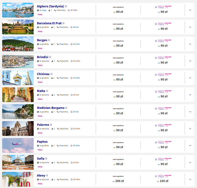The image size is (197, 188).
Task: Click the Brindisi destination name
Action: click(43, 57)
